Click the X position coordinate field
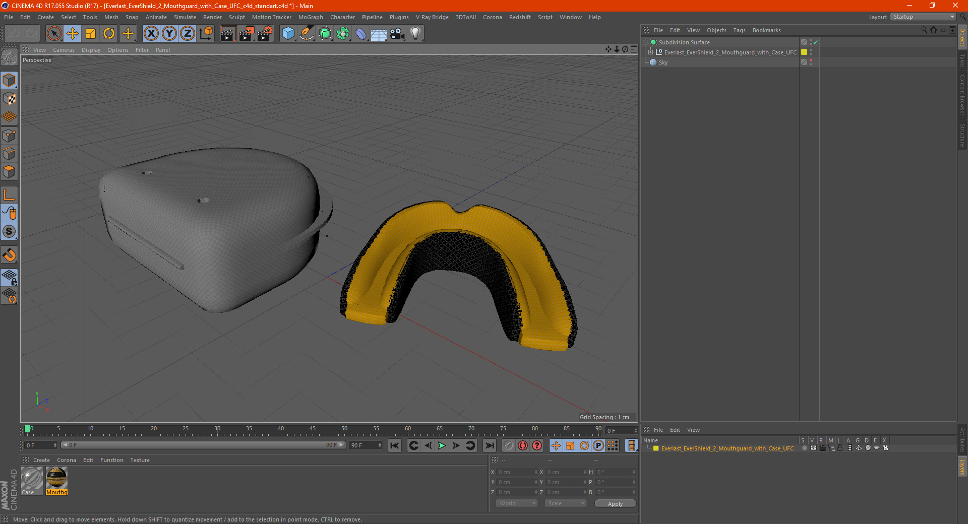Screen dimensions: 968x524 coord(517,472)
